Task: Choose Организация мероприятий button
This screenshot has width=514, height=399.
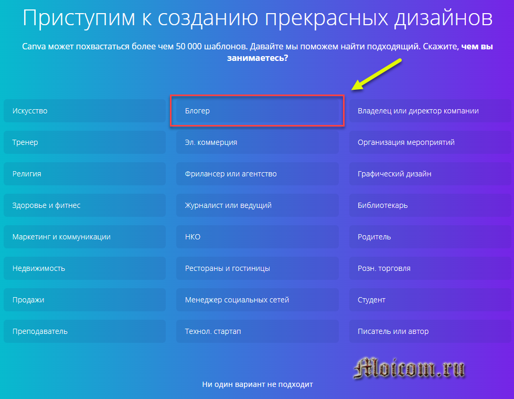Action: pos(430,142)
